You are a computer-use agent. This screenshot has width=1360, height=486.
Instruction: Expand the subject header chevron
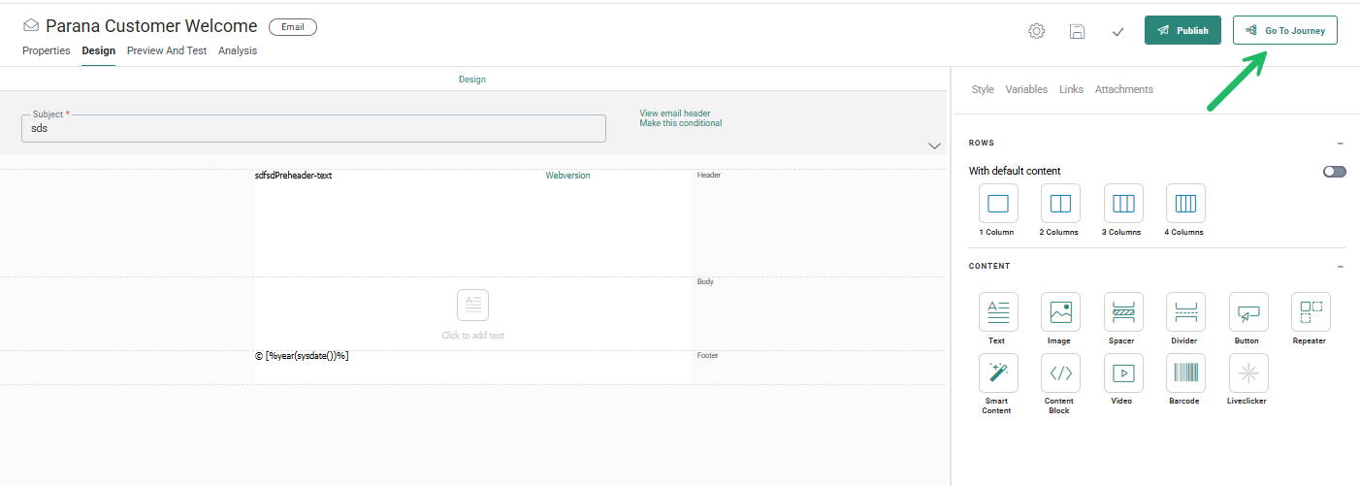[934, 146]
